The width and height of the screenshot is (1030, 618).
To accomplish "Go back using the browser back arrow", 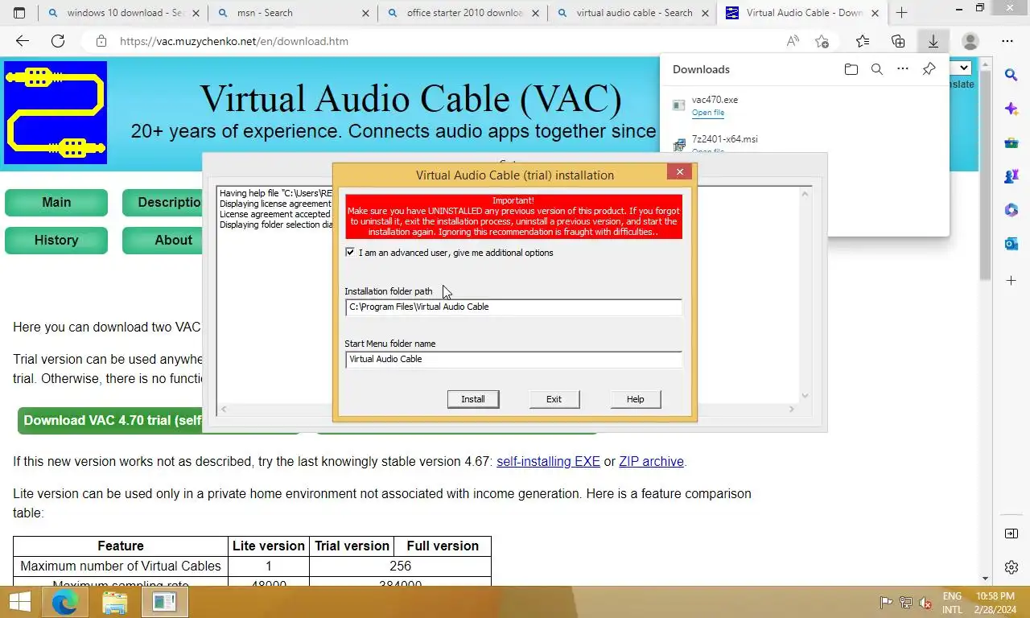I will tap(23, 41).
